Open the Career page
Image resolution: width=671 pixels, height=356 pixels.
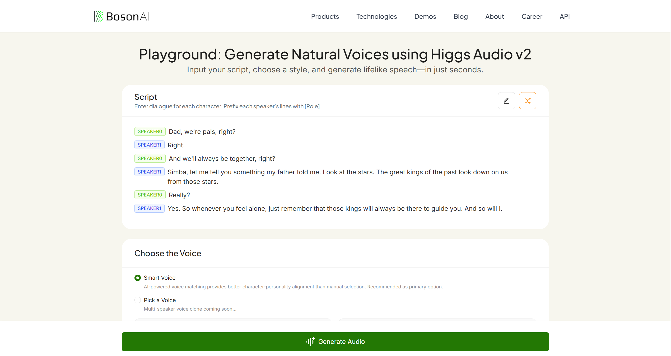pos(532,16)
